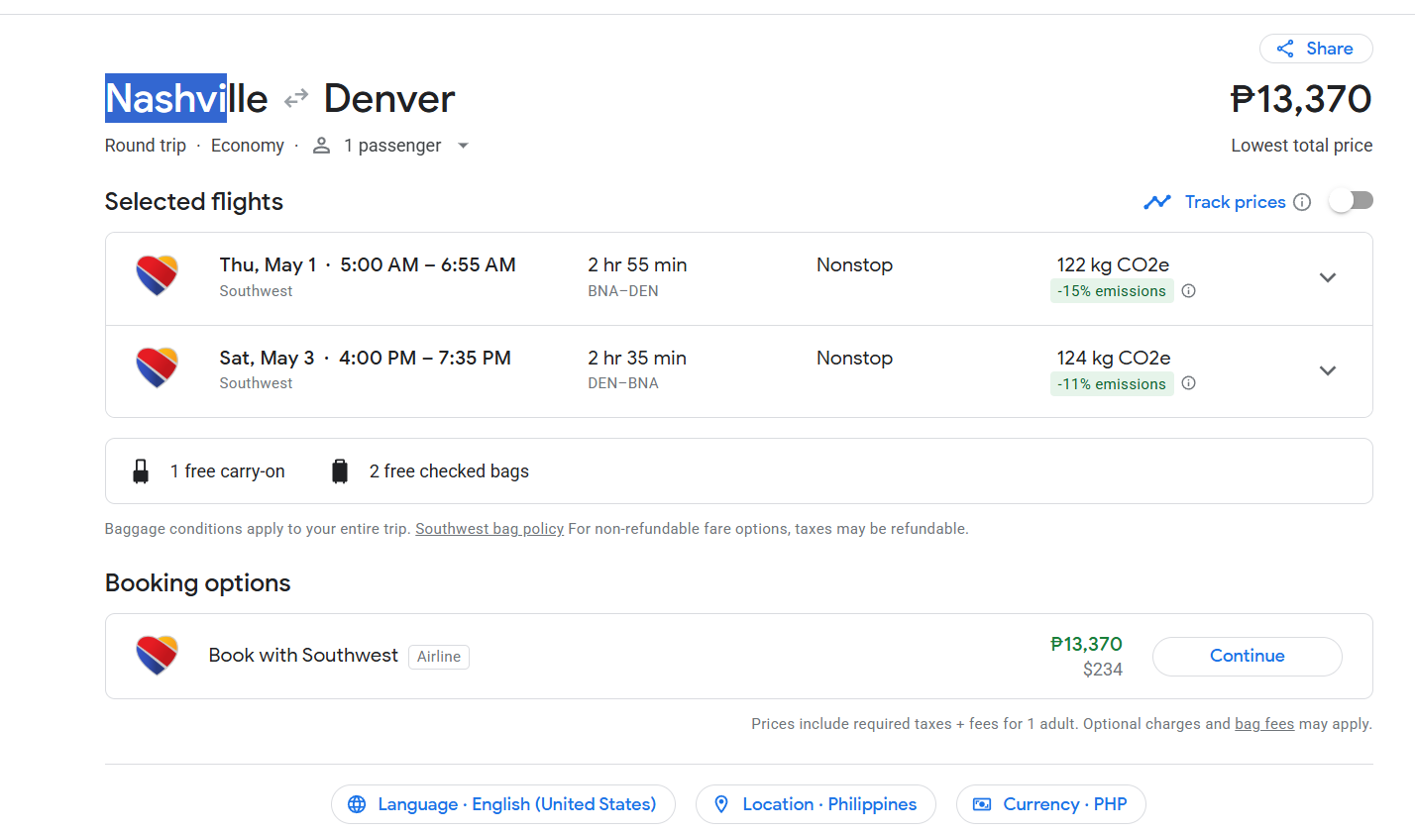The height and width of the screenshot is (833, 1415).
Task: Click the round-trip arrows icon between cities
Action: click(x=296, y=99)
